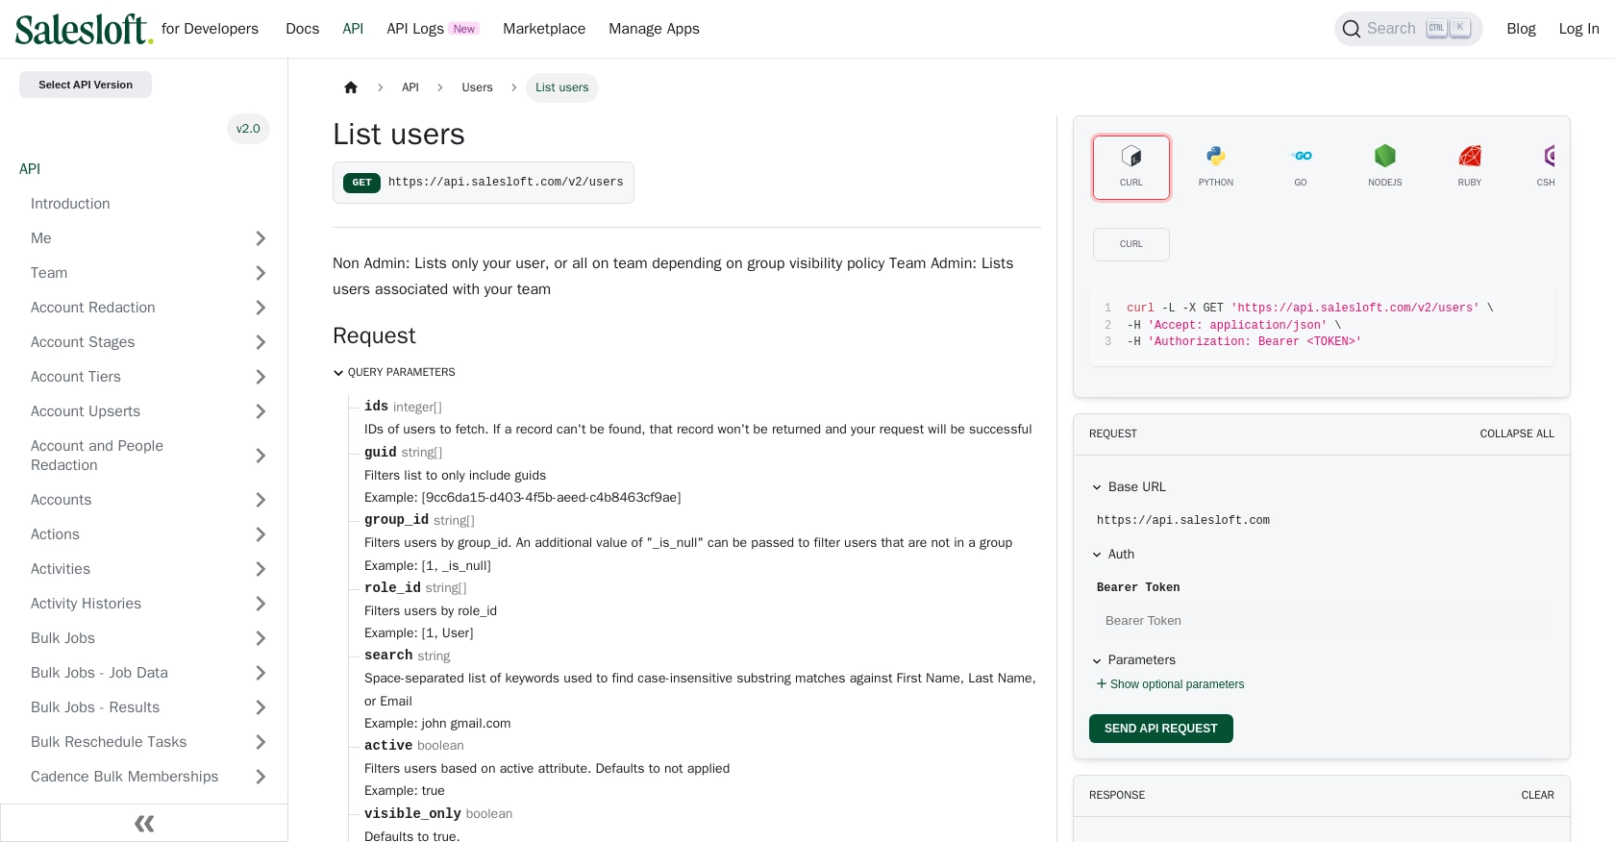Click the Users breadcrumb link

pyautogui.click(x=477, y=87)
